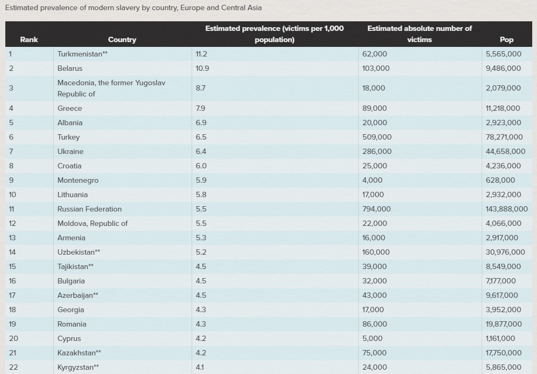Select the Greece country cell
Viewport: 537px width, 374px height.
click(70, 108)
